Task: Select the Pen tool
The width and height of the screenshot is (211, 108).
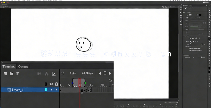Action: coord(209,20)
